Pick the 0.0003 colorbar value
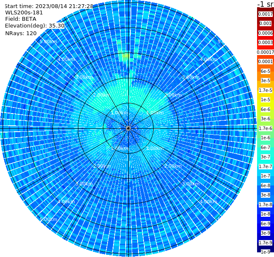This screenshot has height=257, width=274. [x=265, y=42]
